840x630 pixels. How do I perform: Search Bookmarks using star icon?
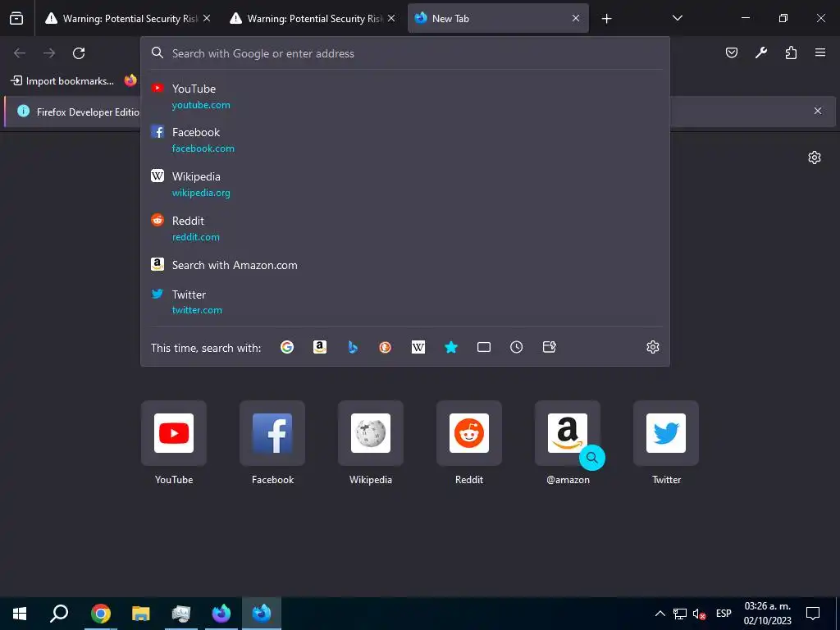pyautogui.click(x=451, y=347)
